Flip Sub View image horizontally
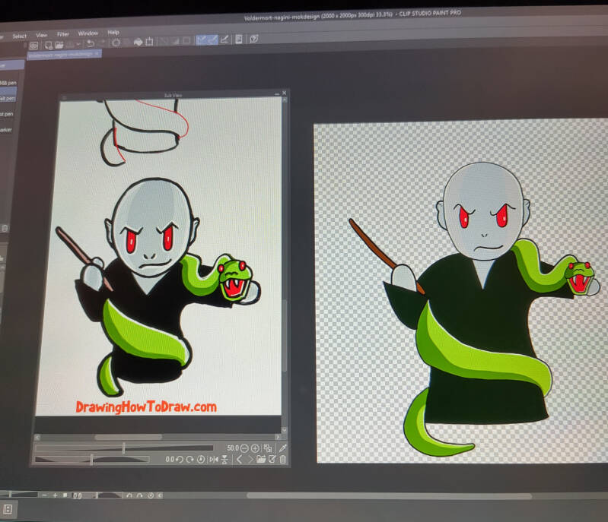 [214, 460]
